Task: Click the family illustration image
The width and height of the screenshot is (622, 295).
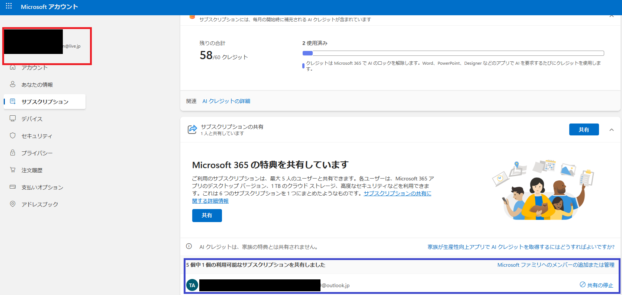Action: (543, 190)
